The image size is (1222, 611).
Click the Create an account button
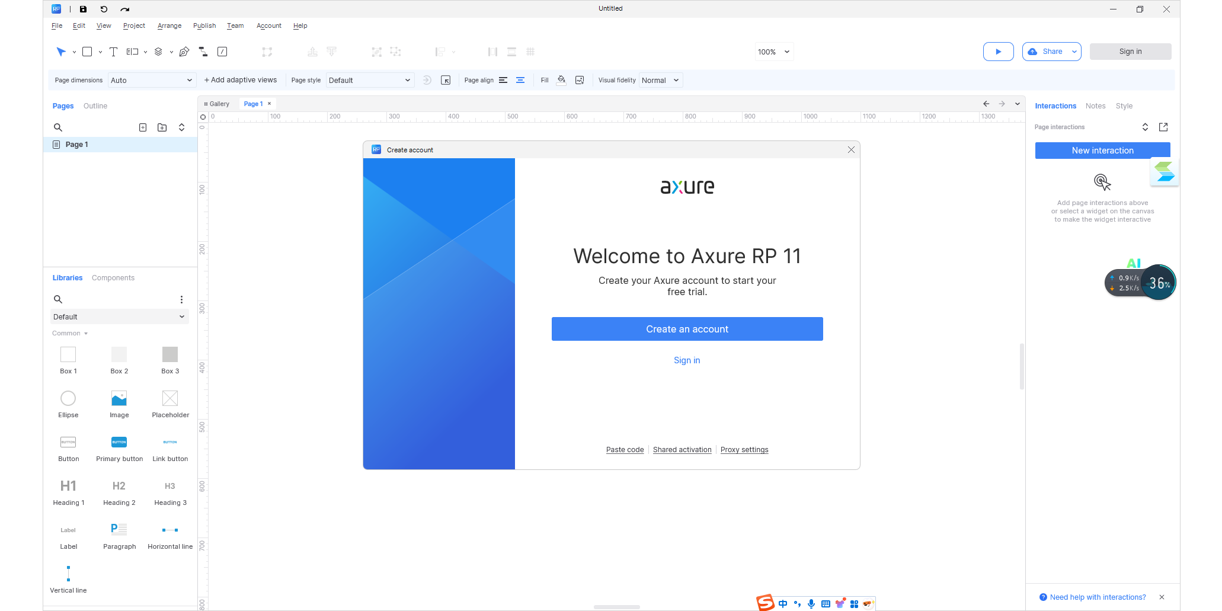coord(687,329)
